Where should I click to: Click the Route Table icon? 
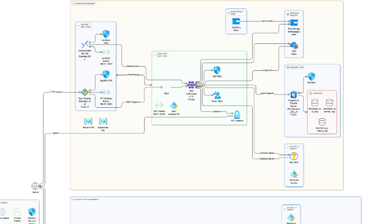tap(217, 94)
